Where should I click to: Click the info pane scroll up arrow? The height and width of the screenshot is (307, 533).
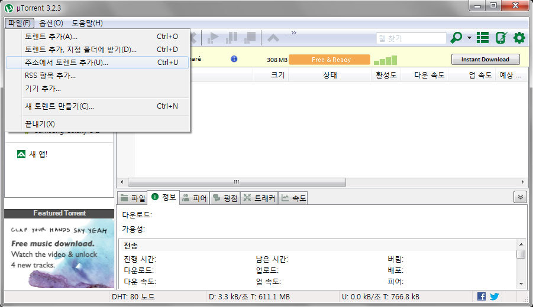click(x=521, y=244)
